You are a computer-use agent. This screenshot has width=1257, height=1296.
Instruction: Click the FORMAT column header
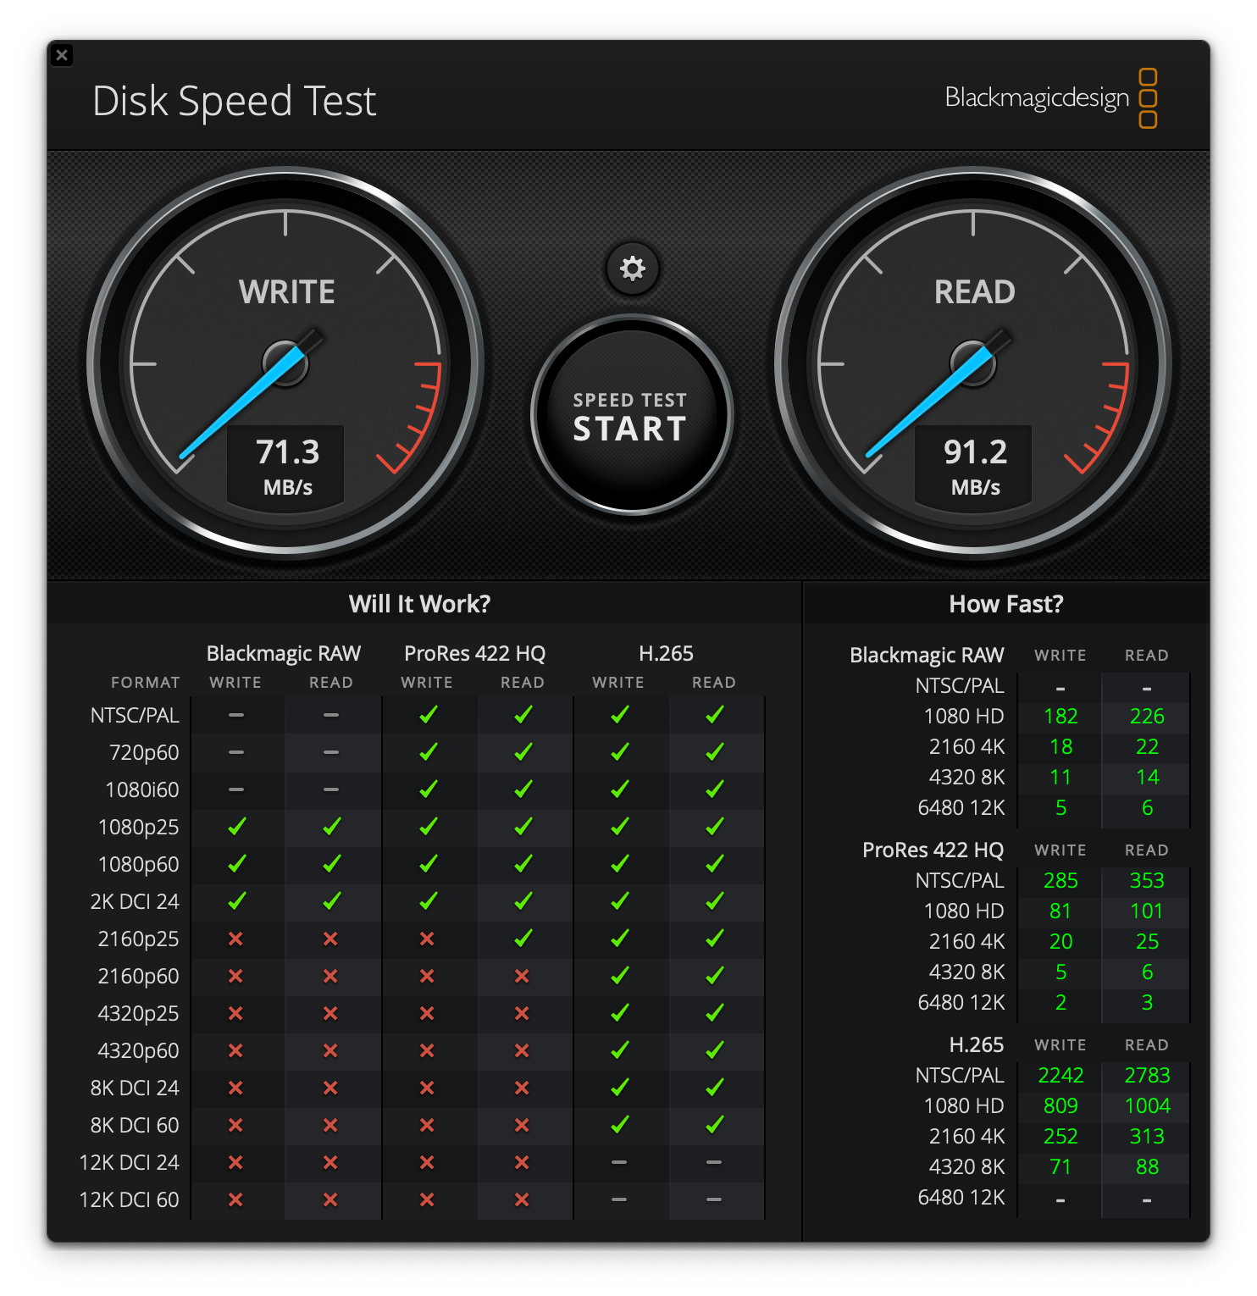[145, 683]
